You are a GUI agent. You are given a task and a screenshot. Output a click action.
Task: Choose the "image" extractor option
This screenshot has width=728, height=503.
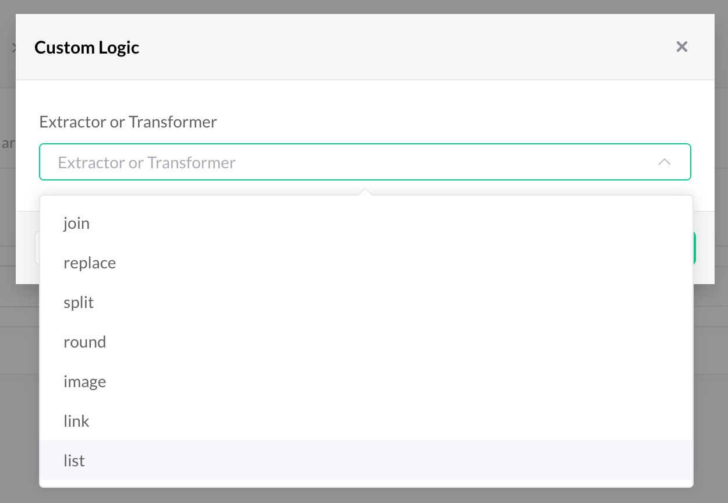point(84,382)
